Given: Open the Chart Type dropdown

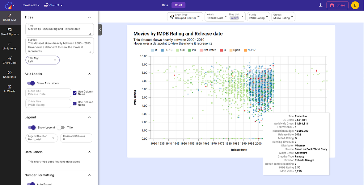Looking at the screenshot, I should [185, 17].
